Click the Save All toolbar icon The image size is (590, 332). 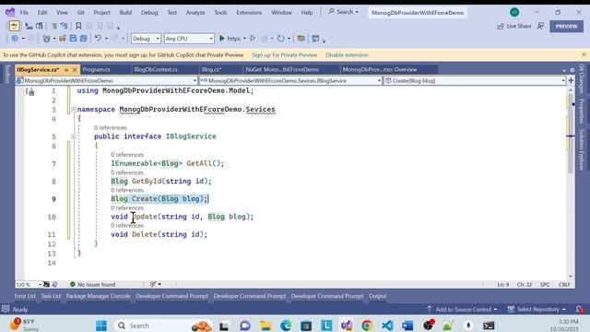tap(83, 39)
